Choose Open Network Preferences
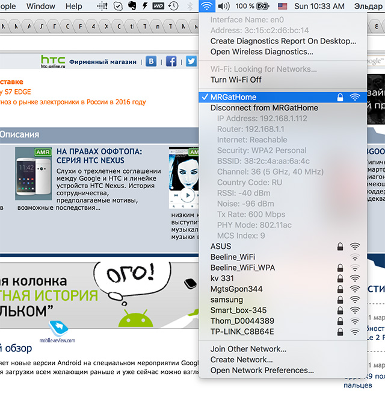The height and width of the screenshot is (396, 385). click(x=283, y=371)
